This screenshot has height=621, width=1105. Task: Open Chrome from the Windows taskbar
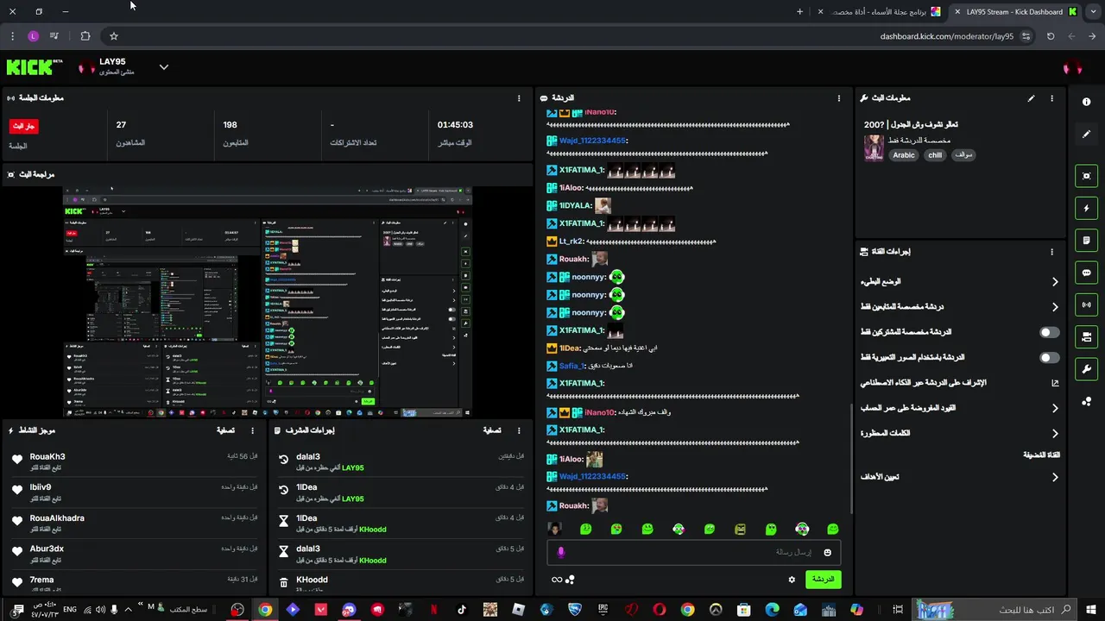265,610
